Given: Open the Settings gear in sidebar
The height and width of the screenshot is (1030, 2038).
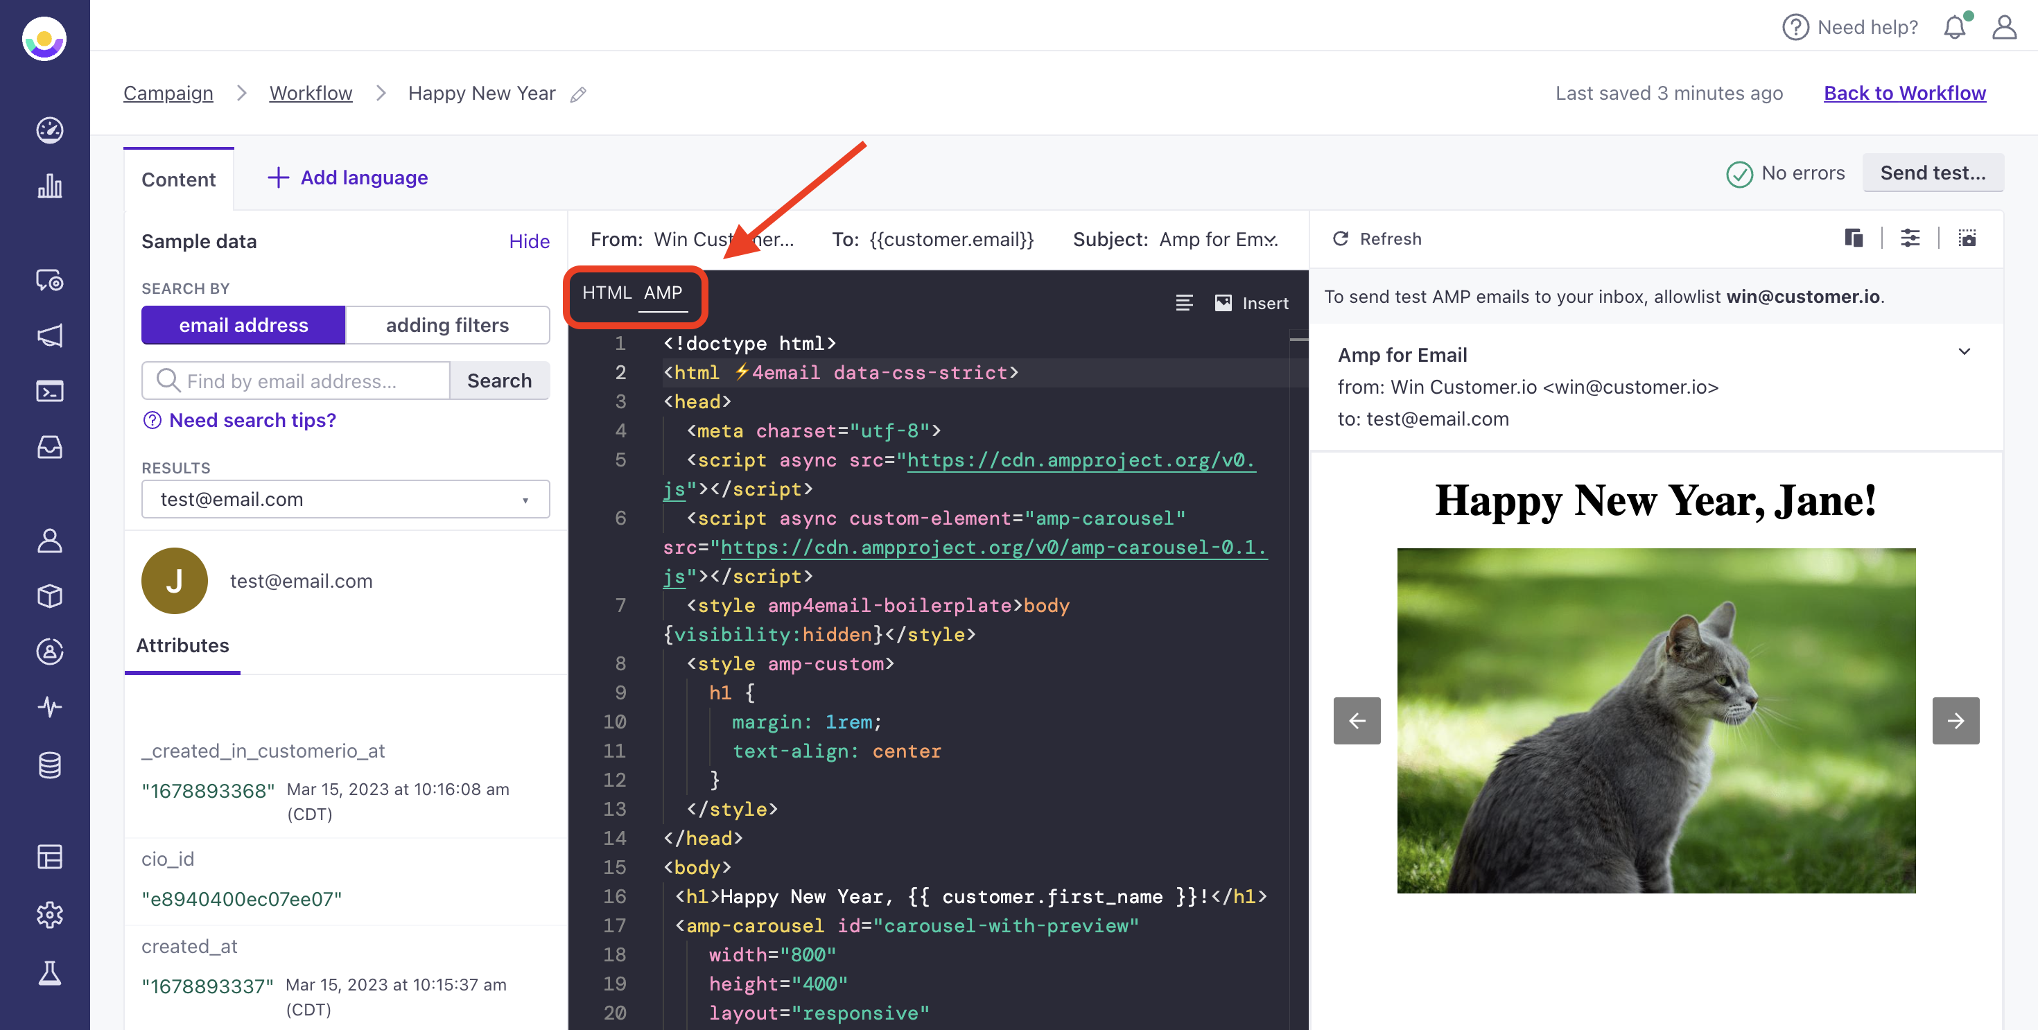Looking at the screenshot, I should [x=49, y=914].
